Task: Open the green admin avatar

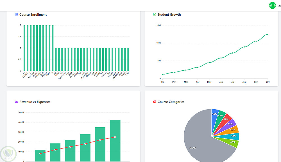Action: (272, 5)
